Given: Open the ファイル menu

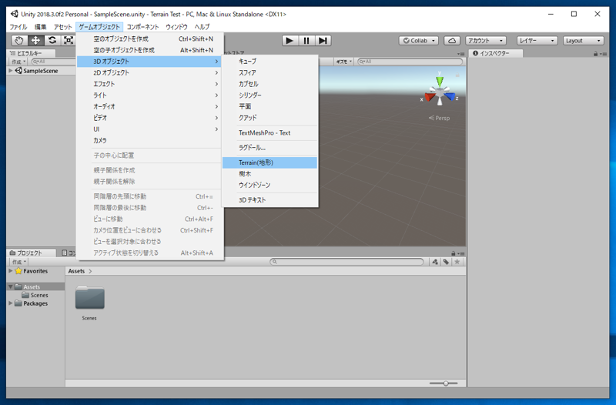Looking at the screenshot, I should click(x=18, y=27).
